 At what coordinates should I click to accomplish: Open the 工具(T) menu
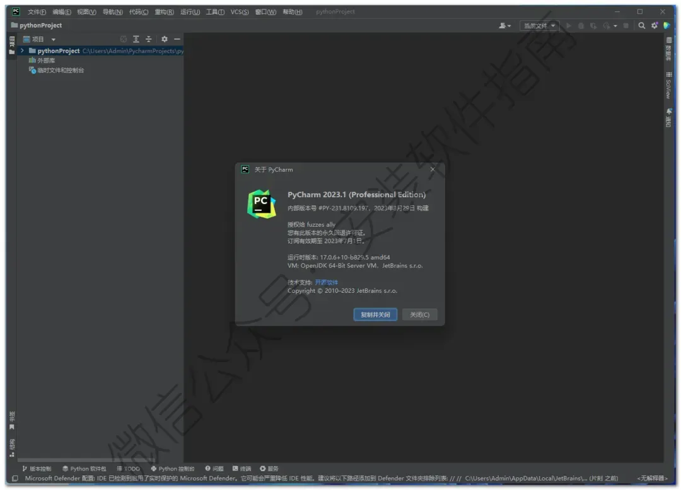click(215, 12)
